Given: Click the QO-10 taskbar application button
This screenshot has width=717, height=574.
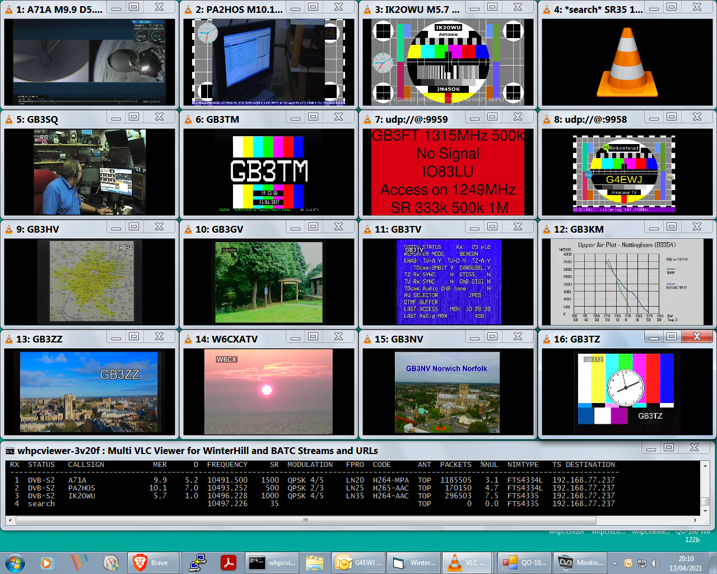Looking at the screenshot, I should coord(524,562).
